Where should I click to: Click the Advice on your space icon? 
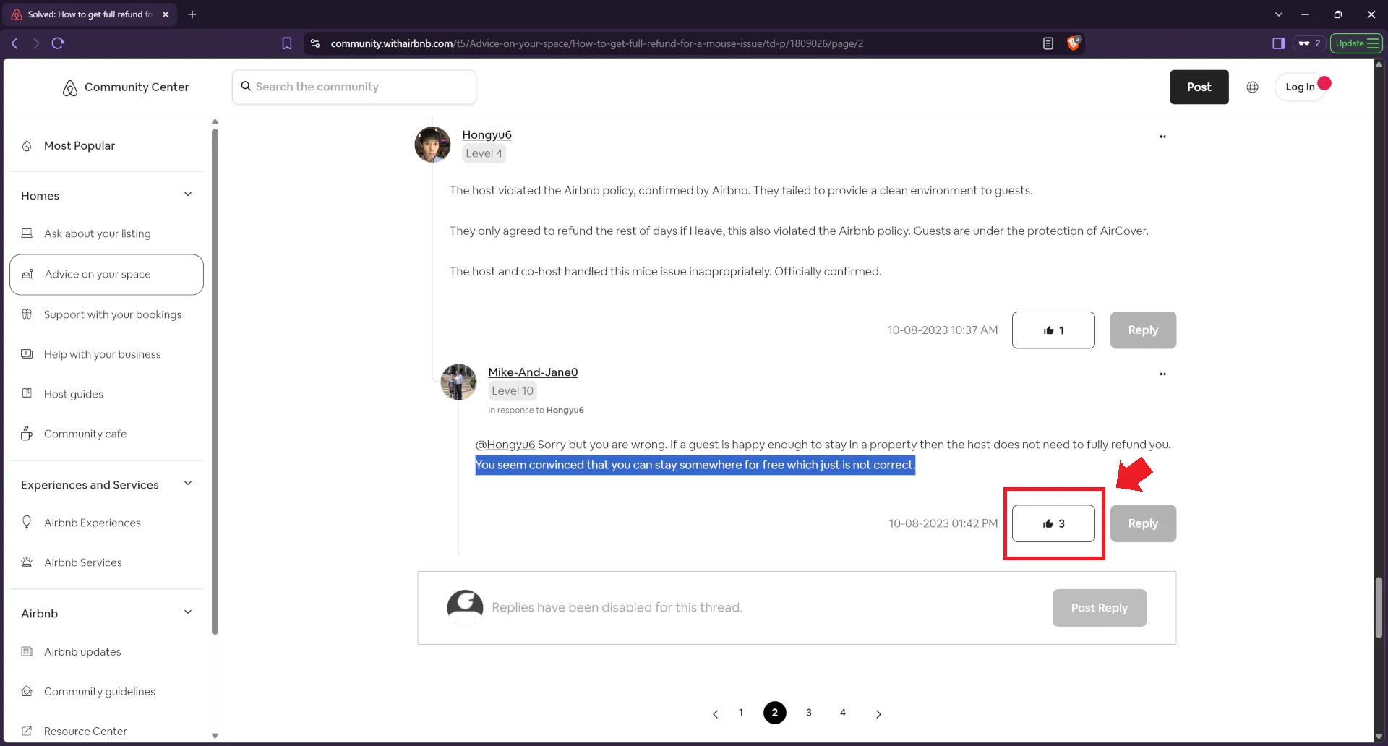pos(27,274)
